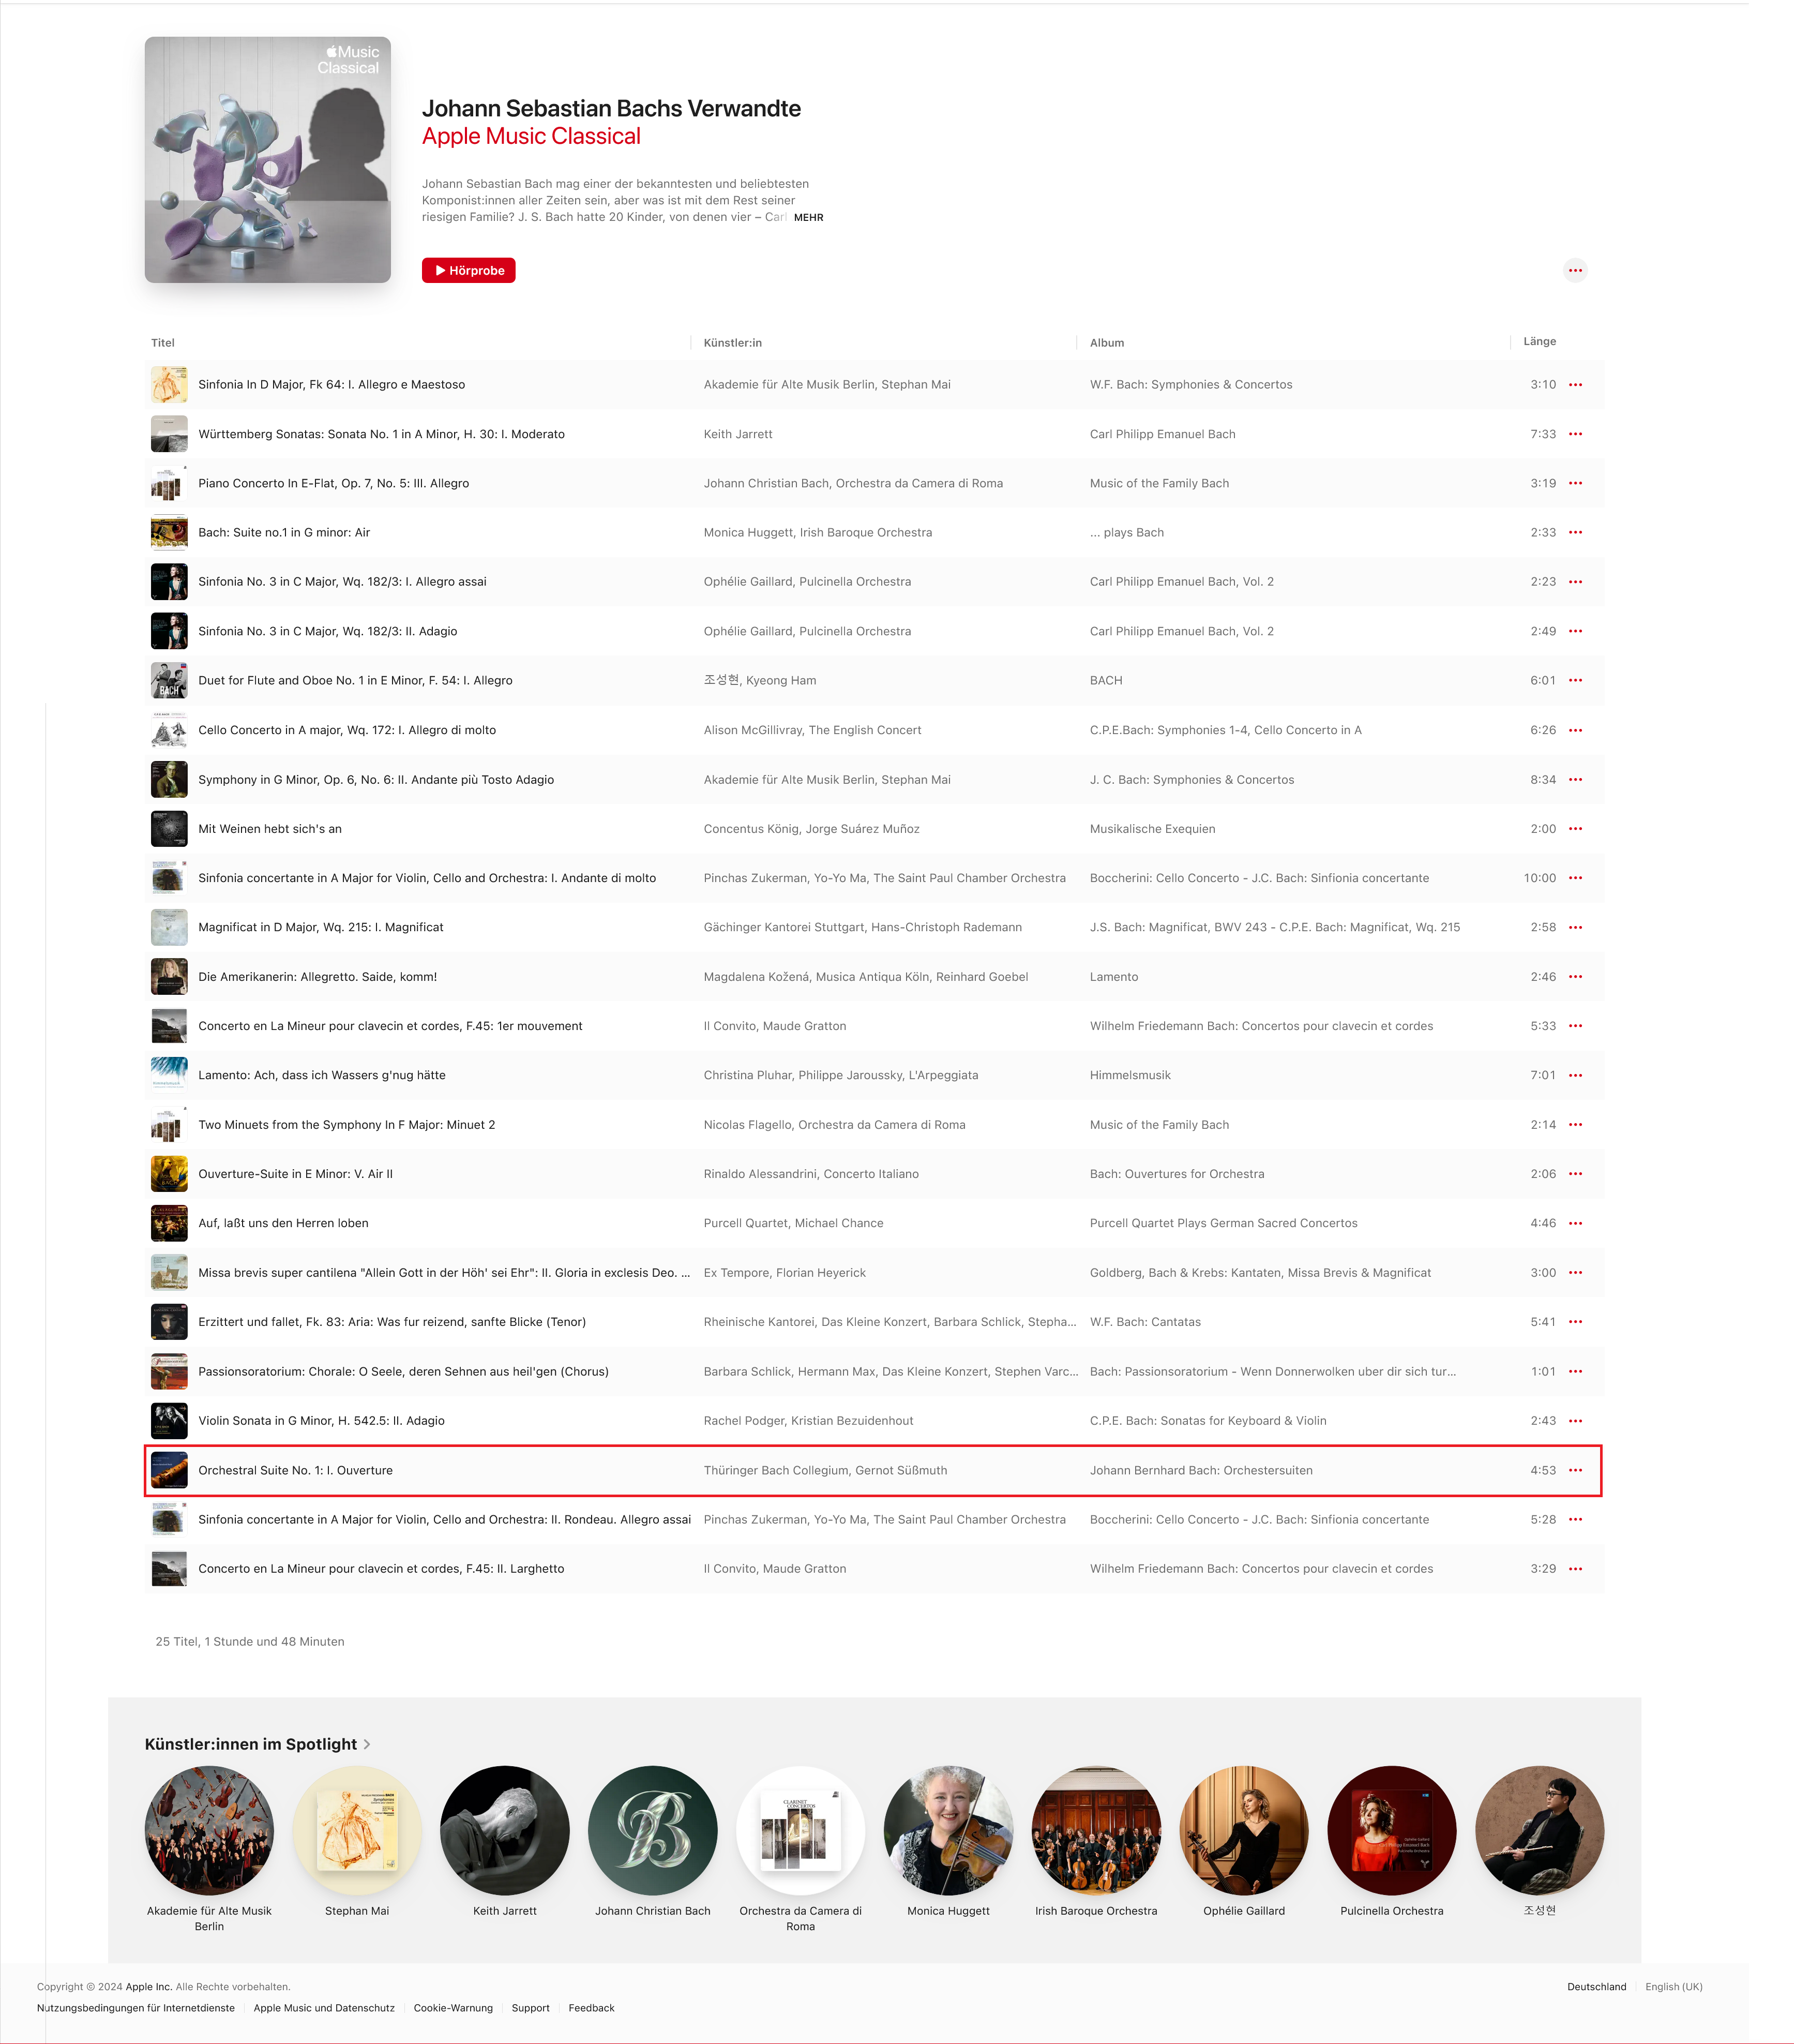Open more options for Sinfonia In D Major track
Screen dimensions: 1794x2044
coord(1575,385)
